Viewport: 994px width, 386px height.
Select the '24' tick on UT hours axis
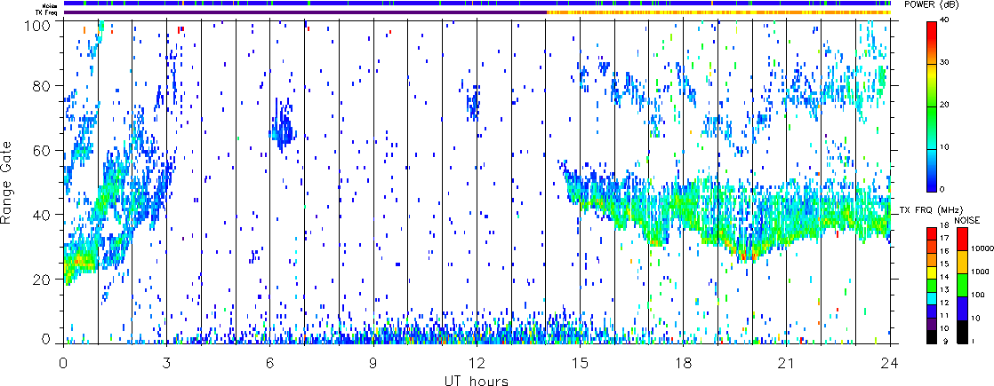coord(890,363)
